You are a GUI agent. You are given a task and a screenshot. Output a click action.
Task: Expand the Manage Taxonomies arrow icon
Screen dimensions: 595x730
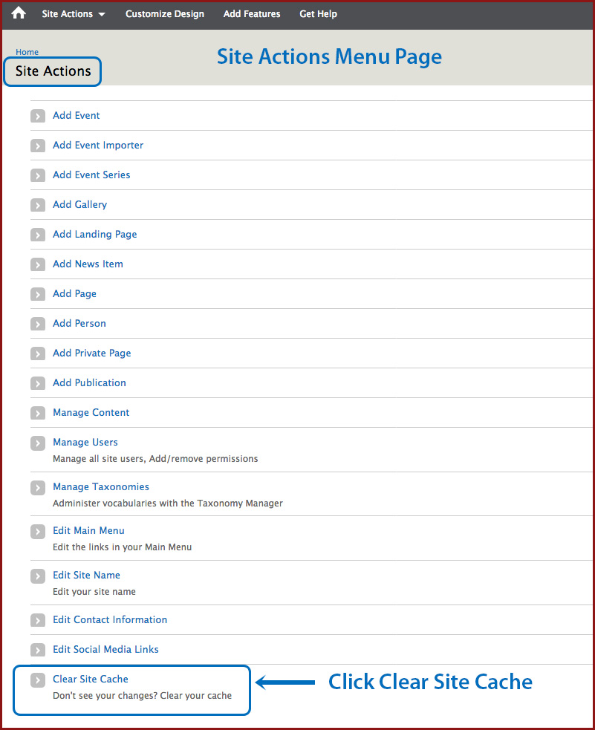(38, 488)
